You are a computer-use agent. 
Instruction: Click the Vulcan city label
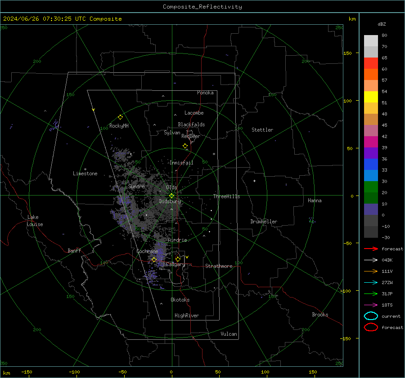point(229,334)
